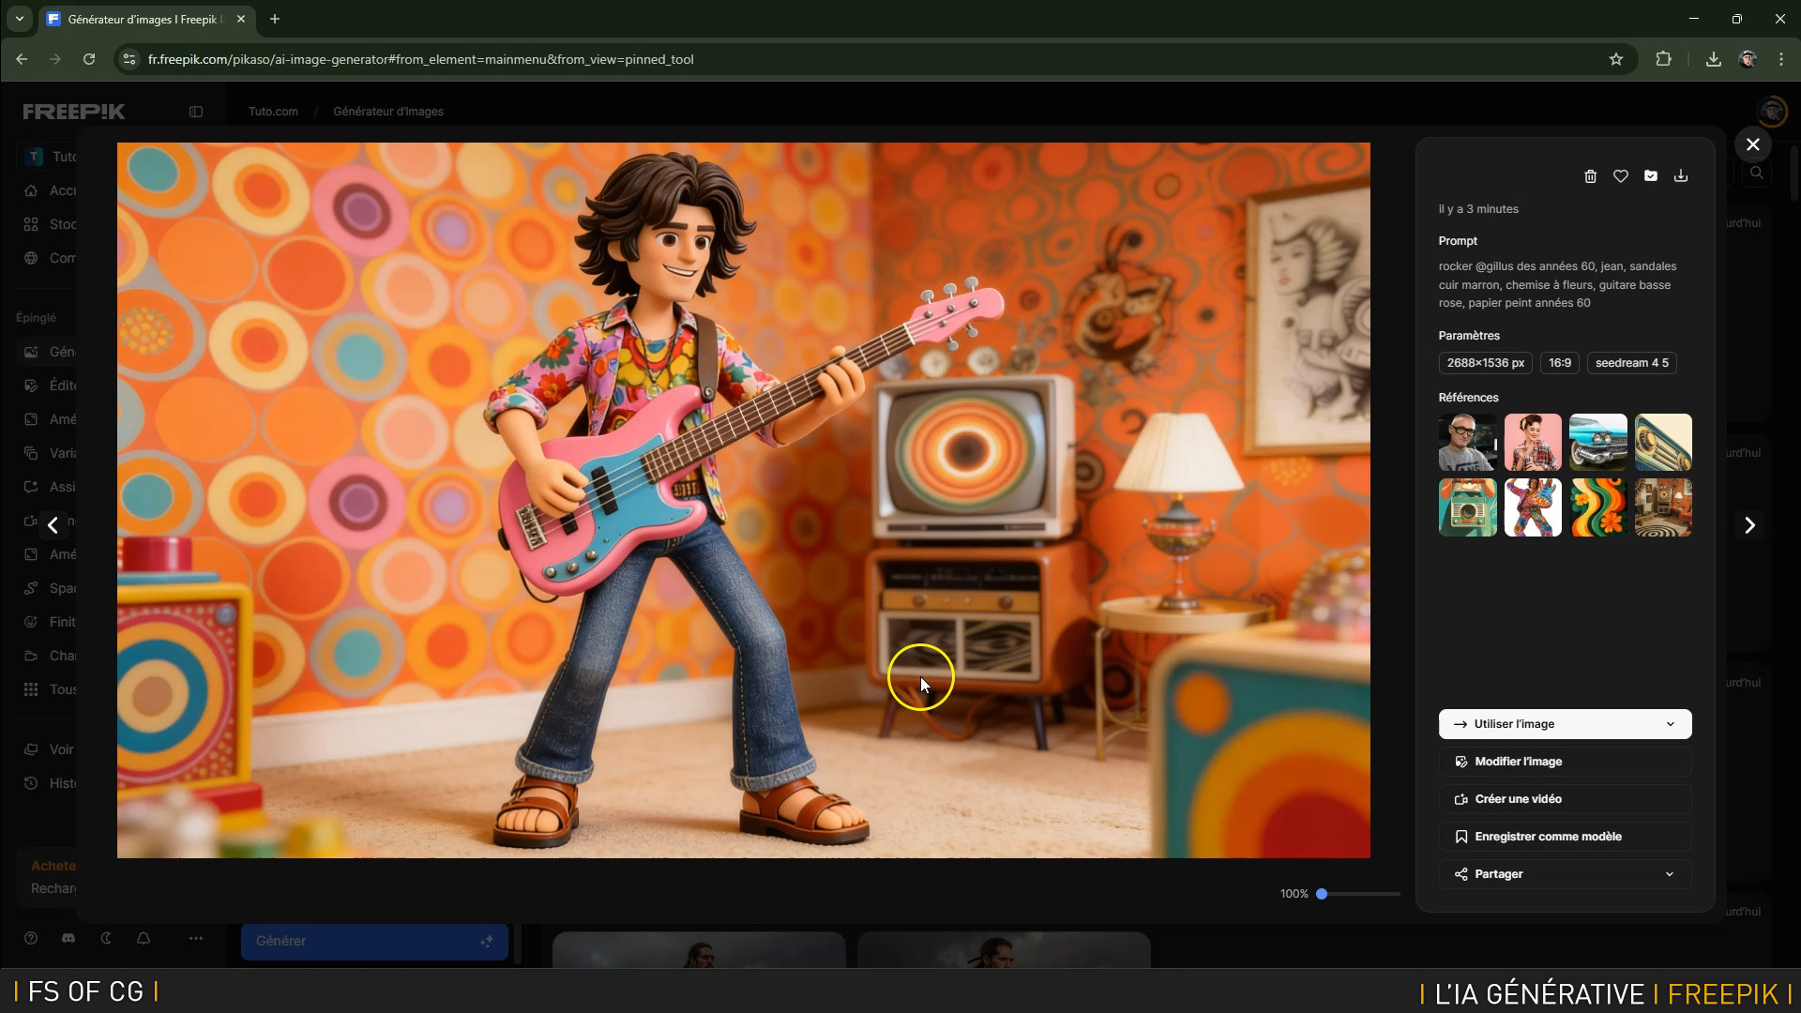The width and height of the screenshot is (1801, 1013).
Task: Bookmark this page with star icon
Action: (x=1615, y=59)
